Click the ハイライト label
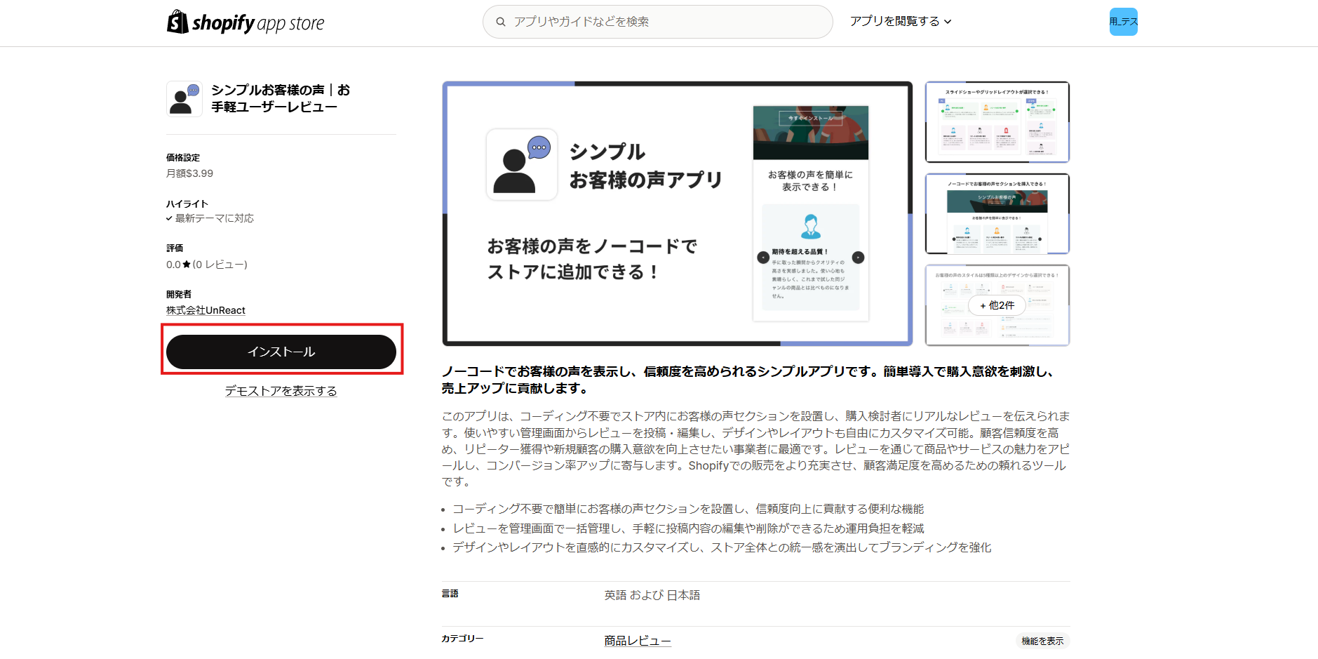This screenshot has width=1318, height=659. point(187,204)
